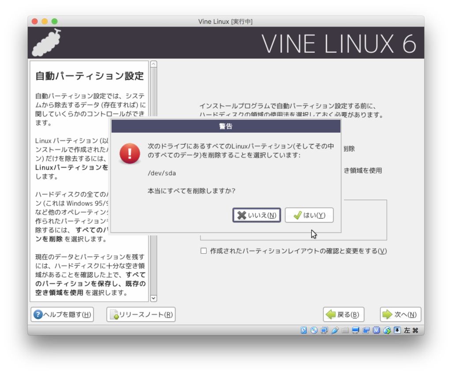Image resolution: width=452 pixels, height=375 pixels.
Task: Close the Vine Linux VM window
Action: pyautogui.click(x=35, y=21)
